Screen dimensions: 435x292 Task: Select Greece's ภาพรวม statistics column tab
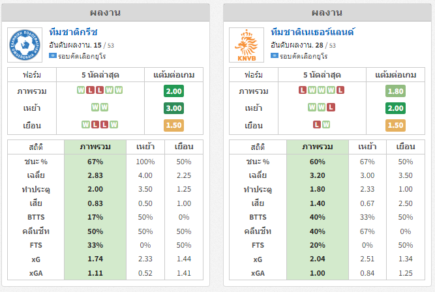coord(95,147)
